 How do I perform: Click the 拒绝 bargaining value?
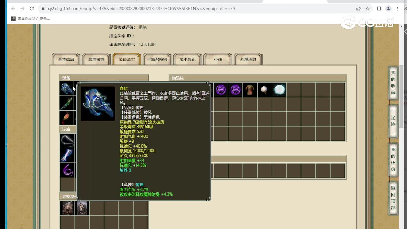point(143,27)
